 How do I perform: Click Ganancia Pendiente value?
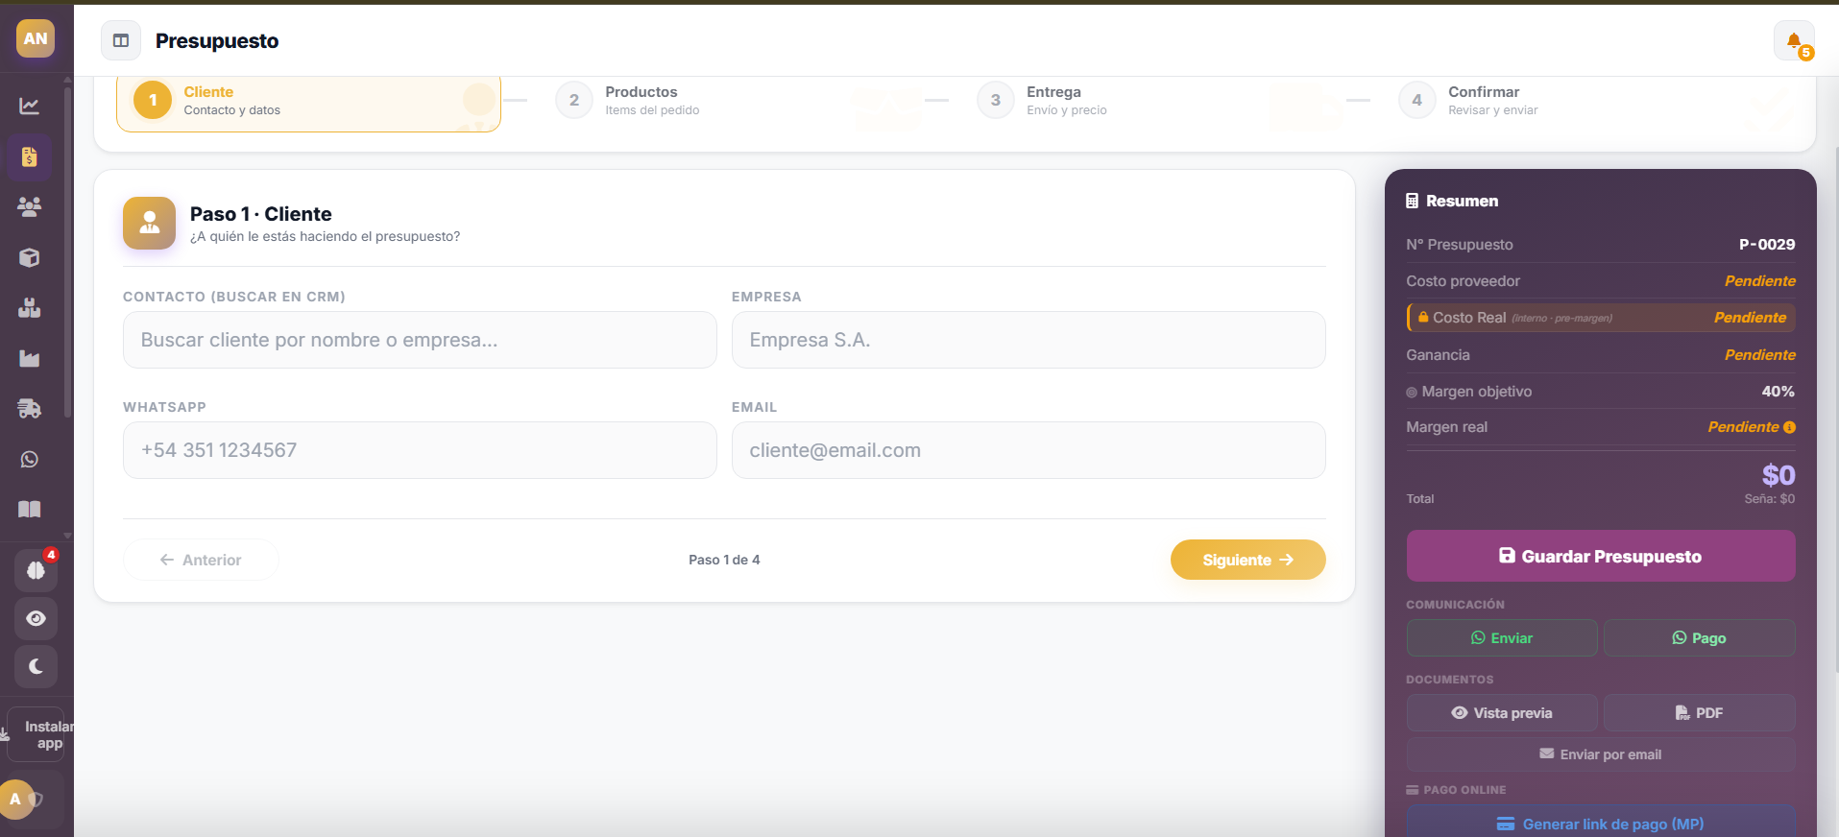point(1759,354)
